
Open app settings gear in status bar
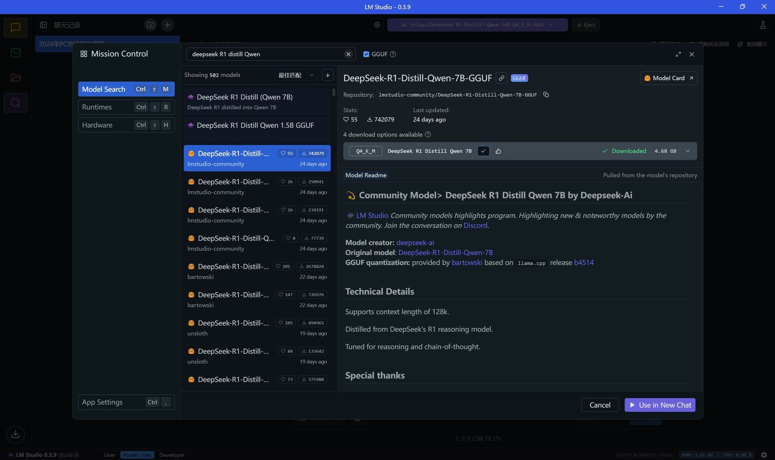(x=764, y=455)
